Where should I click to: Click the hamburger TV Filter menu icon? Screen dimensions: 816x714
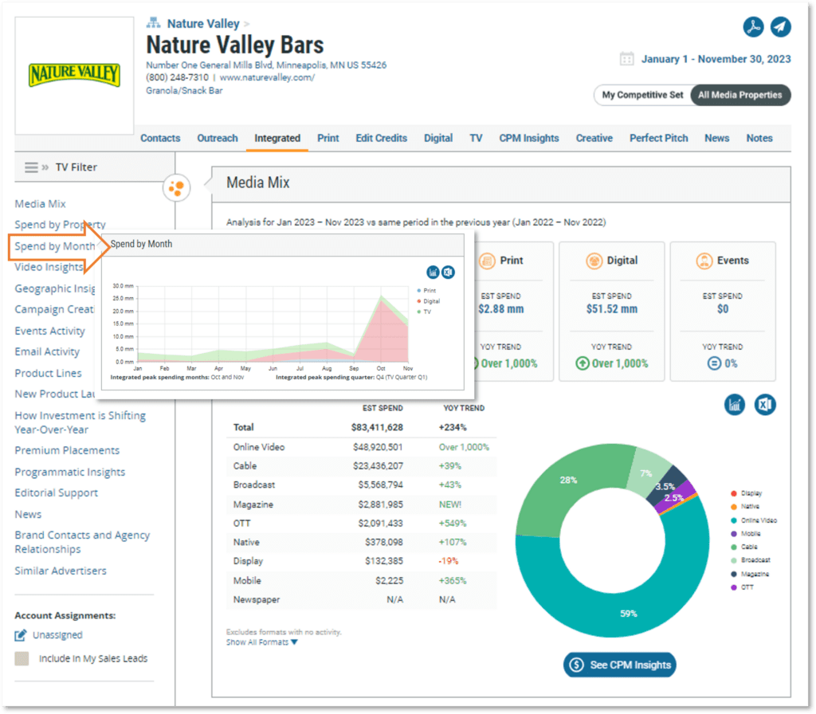pos(31,167)
